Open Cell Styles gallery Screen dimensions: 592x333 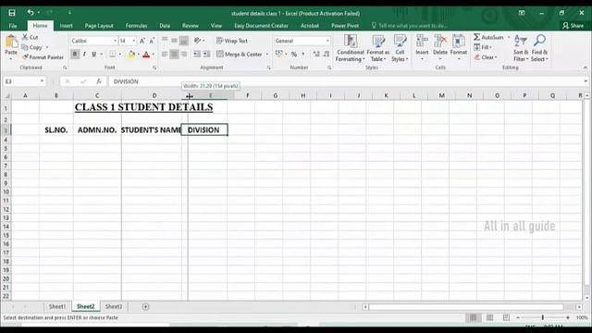[400, 48]
